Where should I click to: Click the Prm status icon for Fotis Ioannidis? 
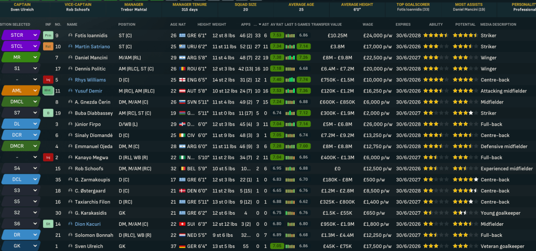[x=48, y=35]
